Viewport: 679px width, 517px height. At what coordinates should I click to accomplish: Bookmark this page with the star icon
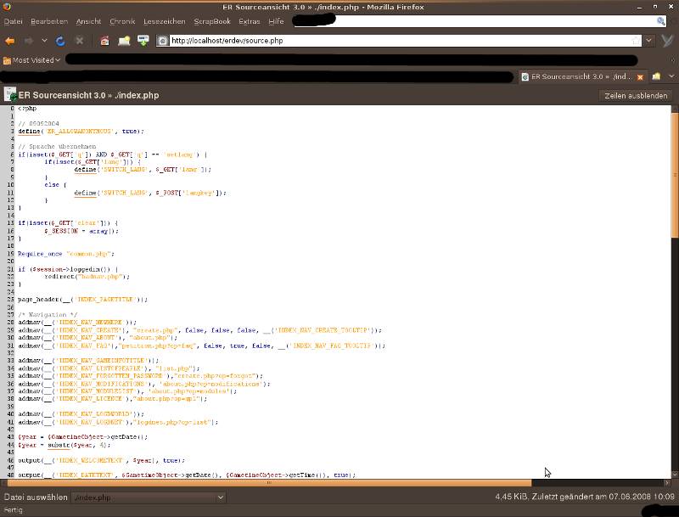point(636,41)
